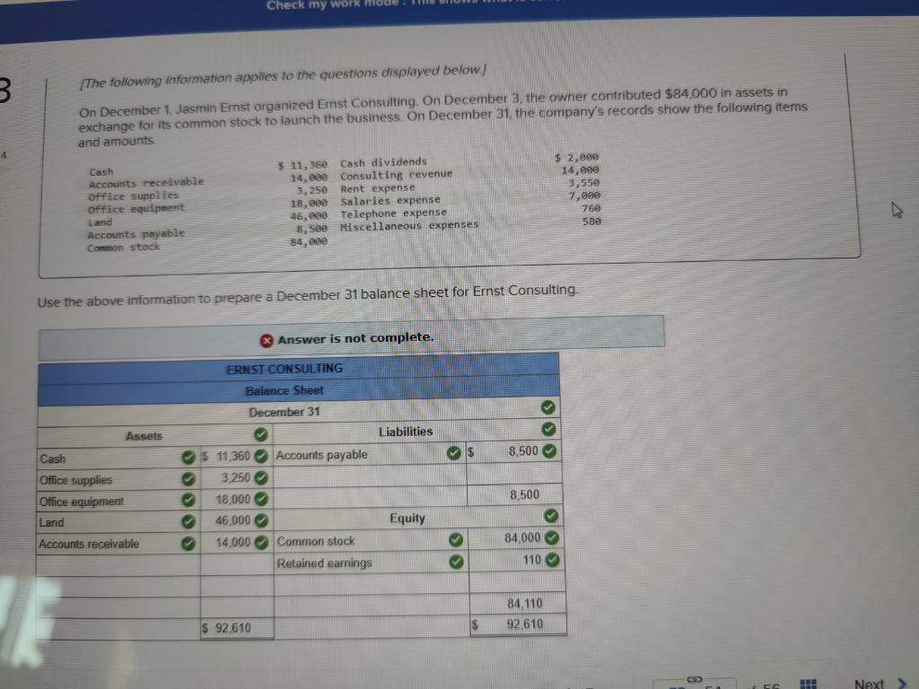Click the checkmark beside Common stock amount
The height and width of the screenshot is (689, 919).
(x=550, y=536)
